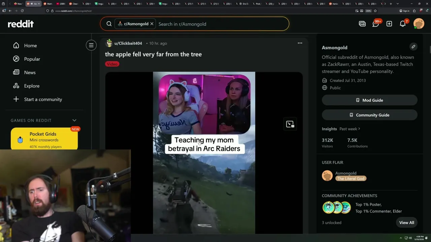The width and height of the screenshot is (431, 242).
Task: Click the 312K Visitors stat
Action: coord(328,143)
